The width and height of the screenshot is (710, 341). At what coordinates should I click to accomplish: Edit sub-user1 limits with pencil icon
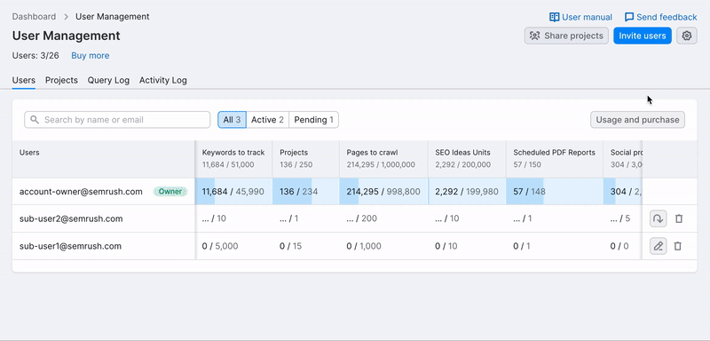658,246
